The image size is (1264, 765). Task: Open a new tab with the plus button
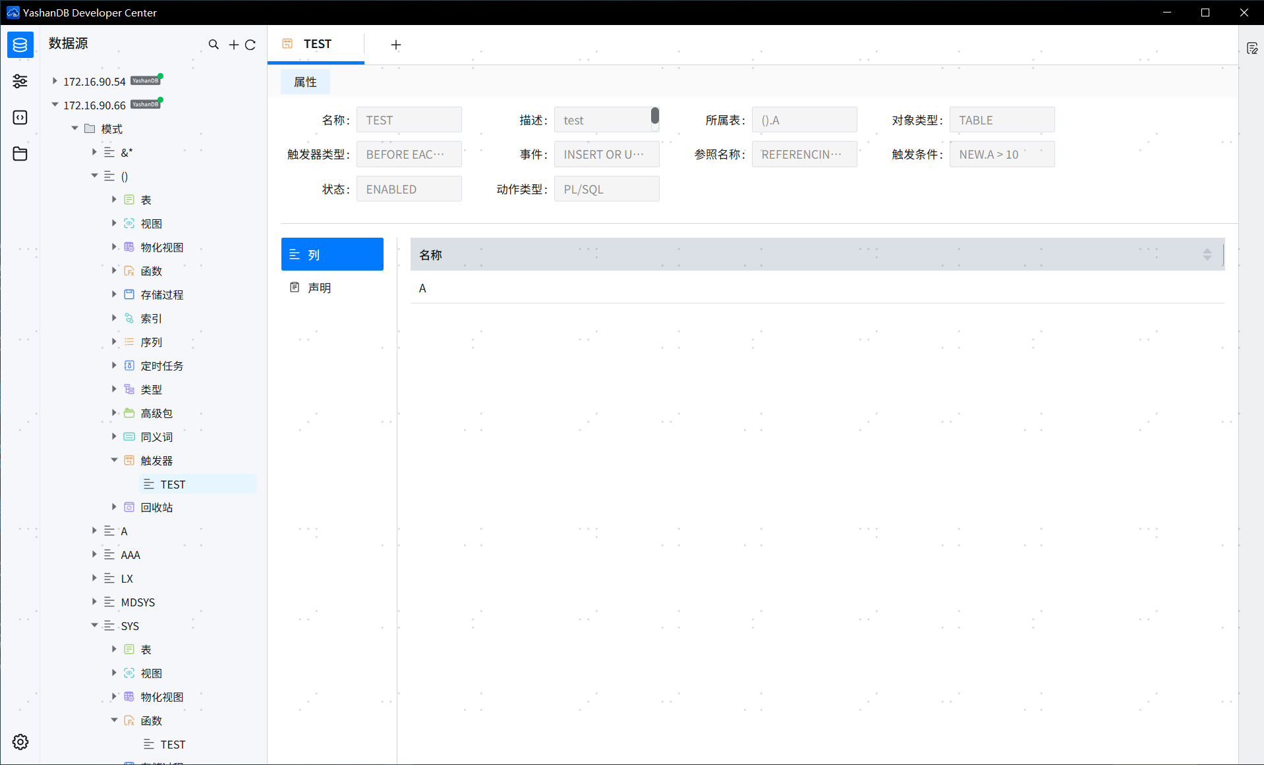(395, 45)
